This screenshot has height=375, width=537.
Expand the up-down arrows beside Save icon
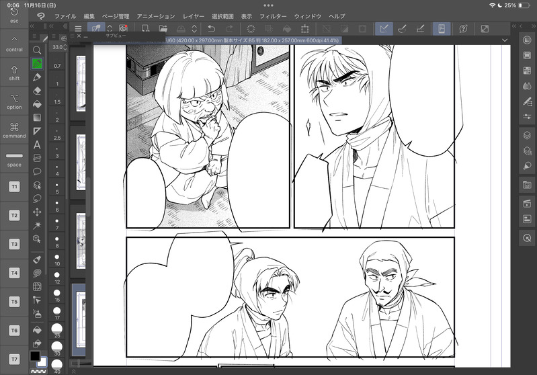point(194,29)
